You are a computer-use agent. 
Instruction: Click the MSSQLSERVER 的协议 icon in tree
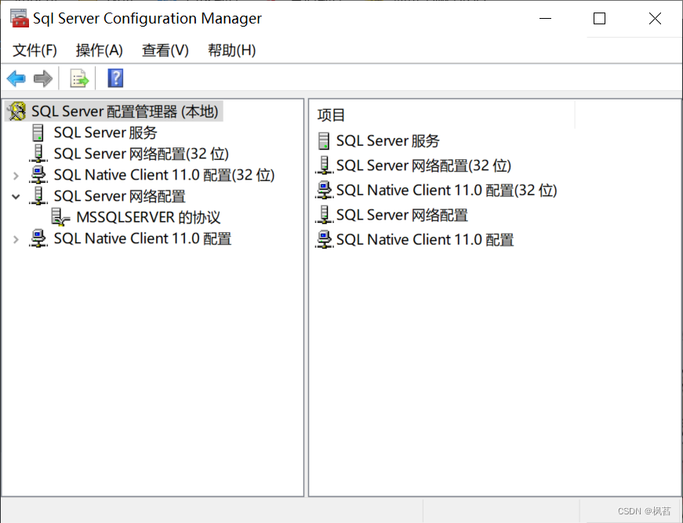click(61, 217)
